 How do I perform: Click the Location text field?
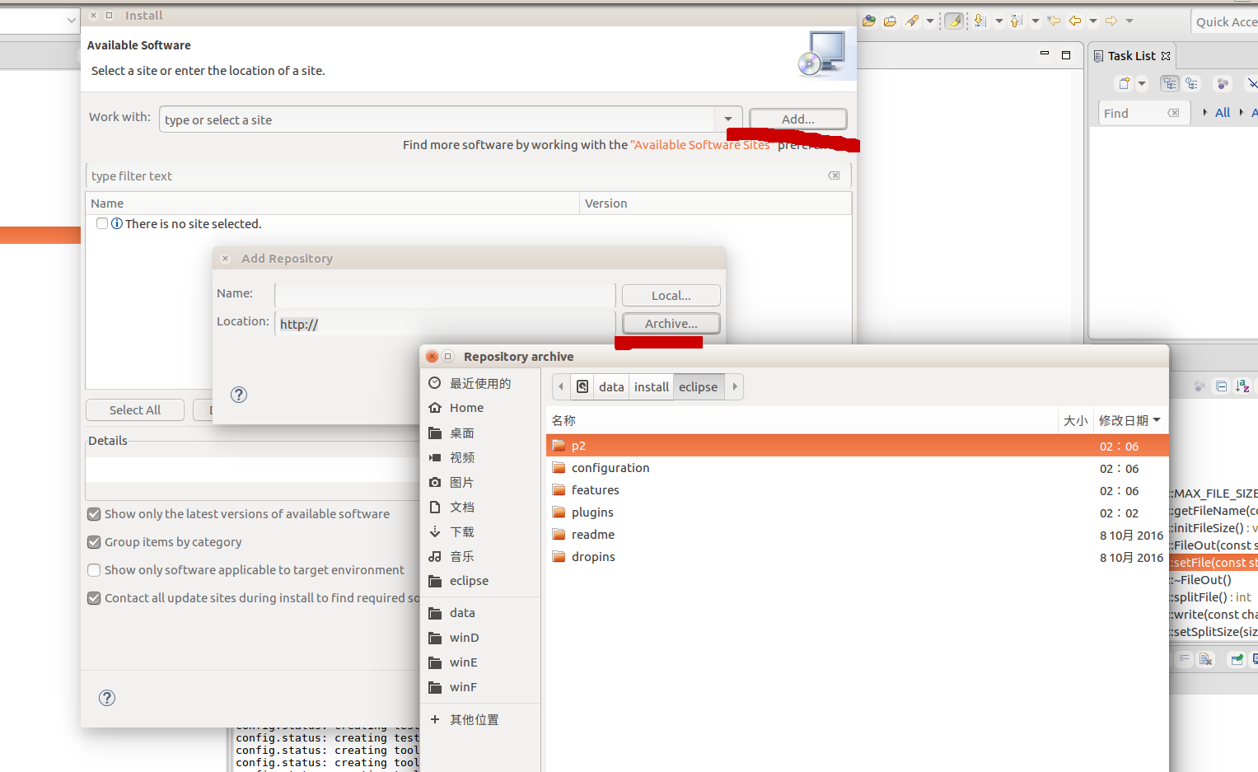coord(445,324)
